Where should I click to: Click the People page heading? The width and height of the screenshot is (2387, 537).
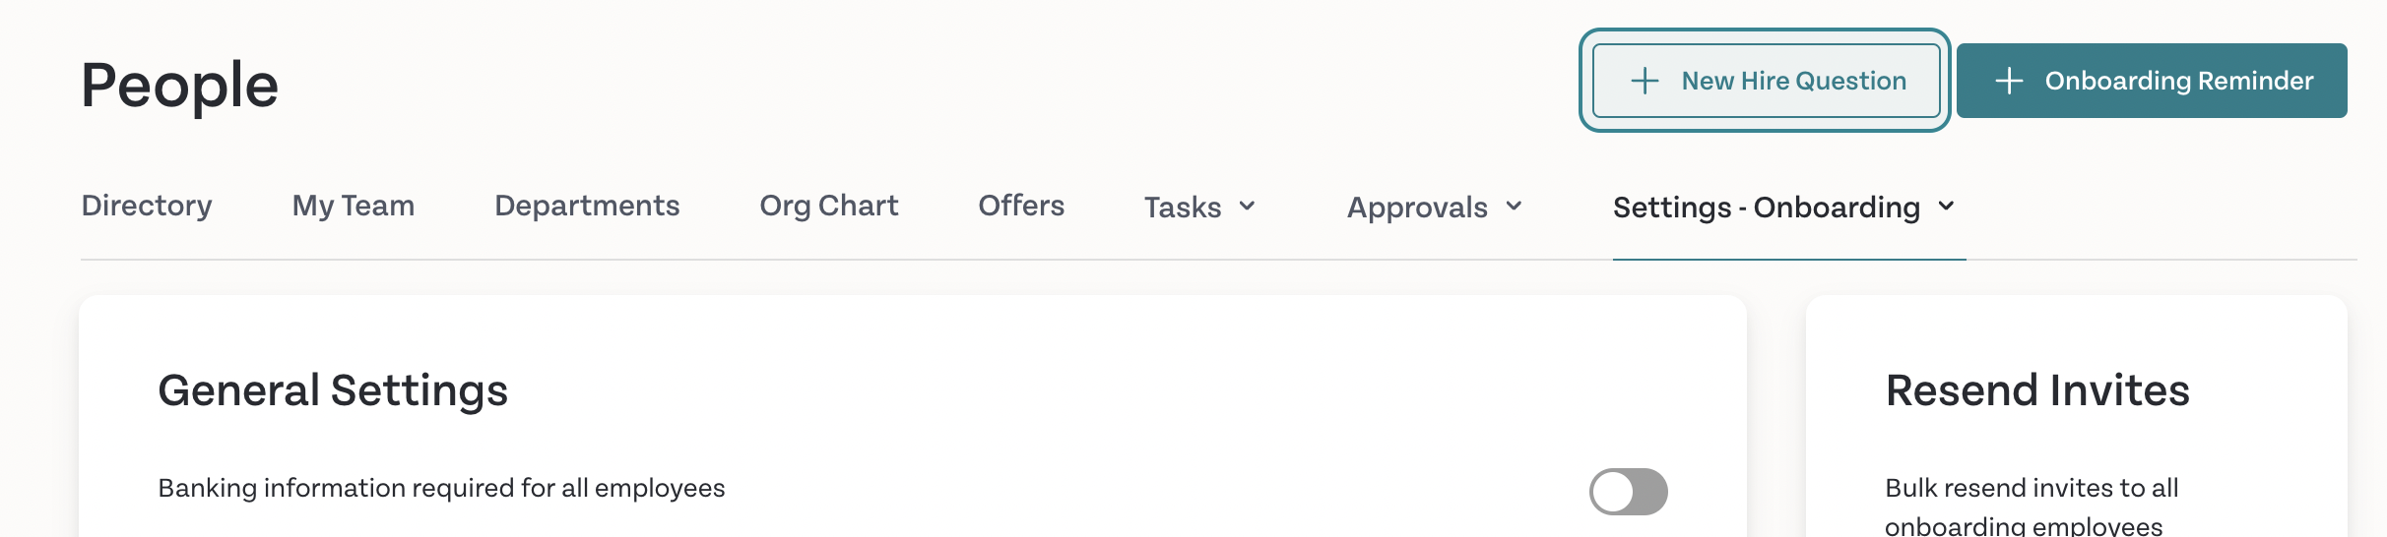point(179,86)
